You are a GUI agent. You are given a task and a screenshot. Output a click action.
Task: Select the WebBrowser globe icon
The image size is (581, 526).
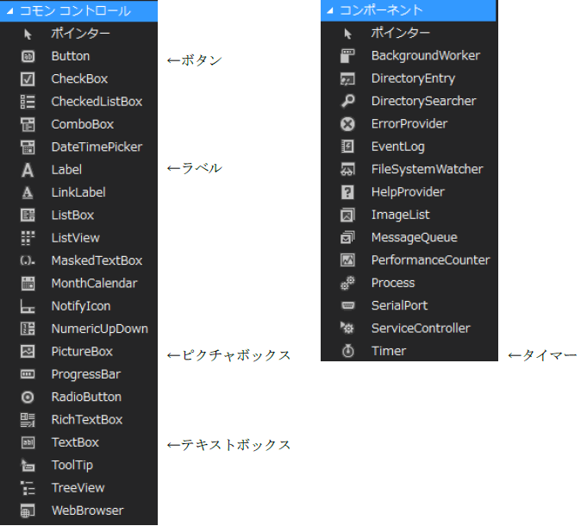(x=28, y=510)
